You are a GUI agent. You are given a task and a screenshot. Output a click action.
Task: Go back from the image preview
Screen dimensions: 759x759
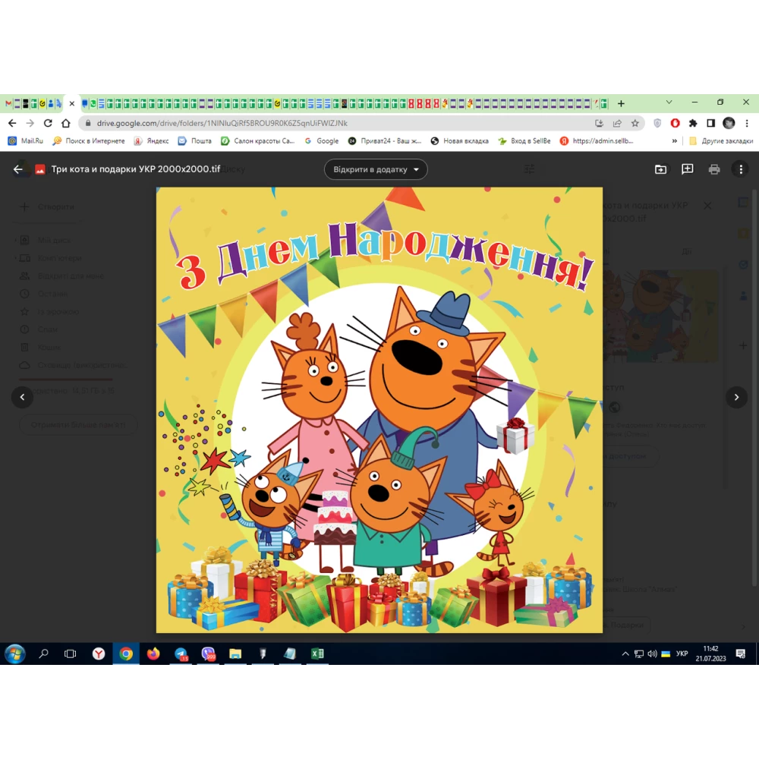pyautogui.click(x=18, y=169)
